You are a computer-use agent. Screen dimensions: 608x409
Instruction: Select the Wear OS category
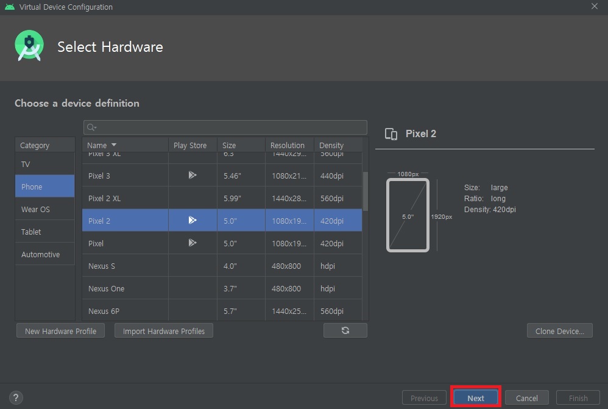coord(44,209)
